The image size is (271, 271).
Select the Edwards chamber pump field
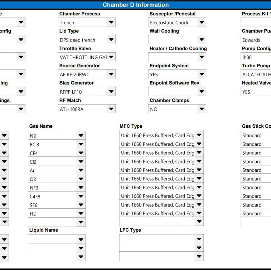256,40
